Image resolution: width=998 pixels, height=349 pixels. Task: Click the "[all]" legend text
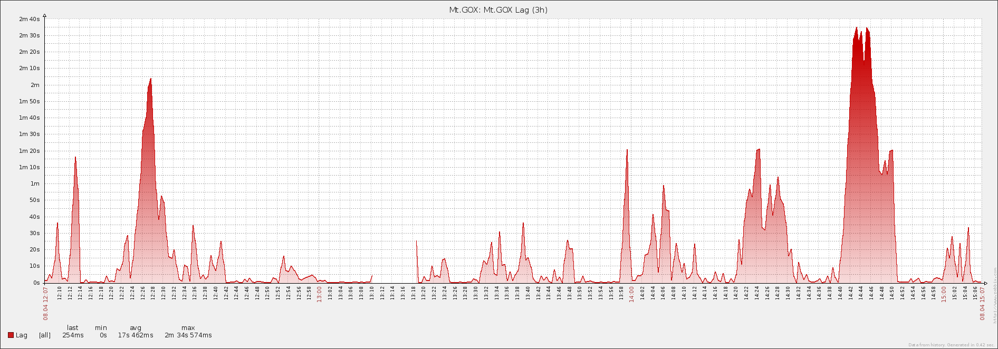(45, 335)
